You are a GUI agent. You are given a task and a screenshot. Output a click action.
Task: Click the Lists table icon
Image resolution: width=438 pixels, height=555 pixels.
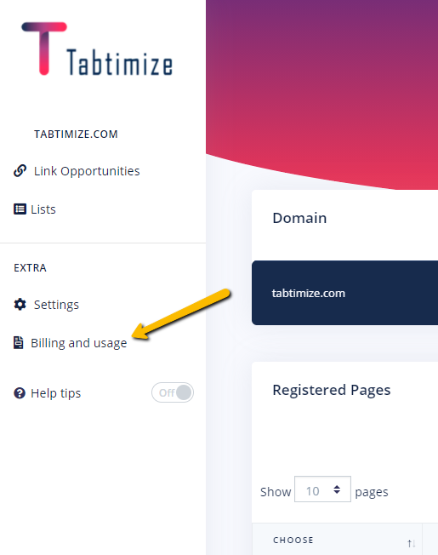point(20,209)
